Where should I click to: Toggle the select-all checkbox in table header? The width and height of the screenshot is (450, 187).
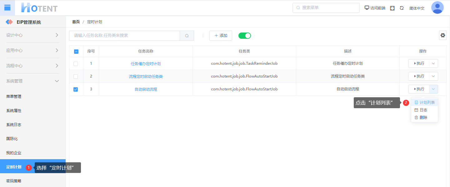click(x=76, y=52)
